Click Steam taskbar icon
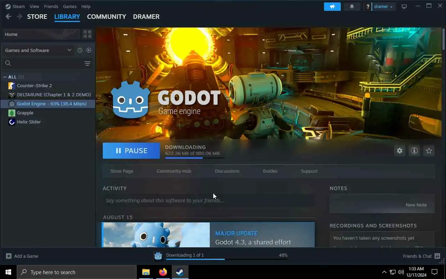This screenshot has height=279, width=446. click(x=180, y=272)
